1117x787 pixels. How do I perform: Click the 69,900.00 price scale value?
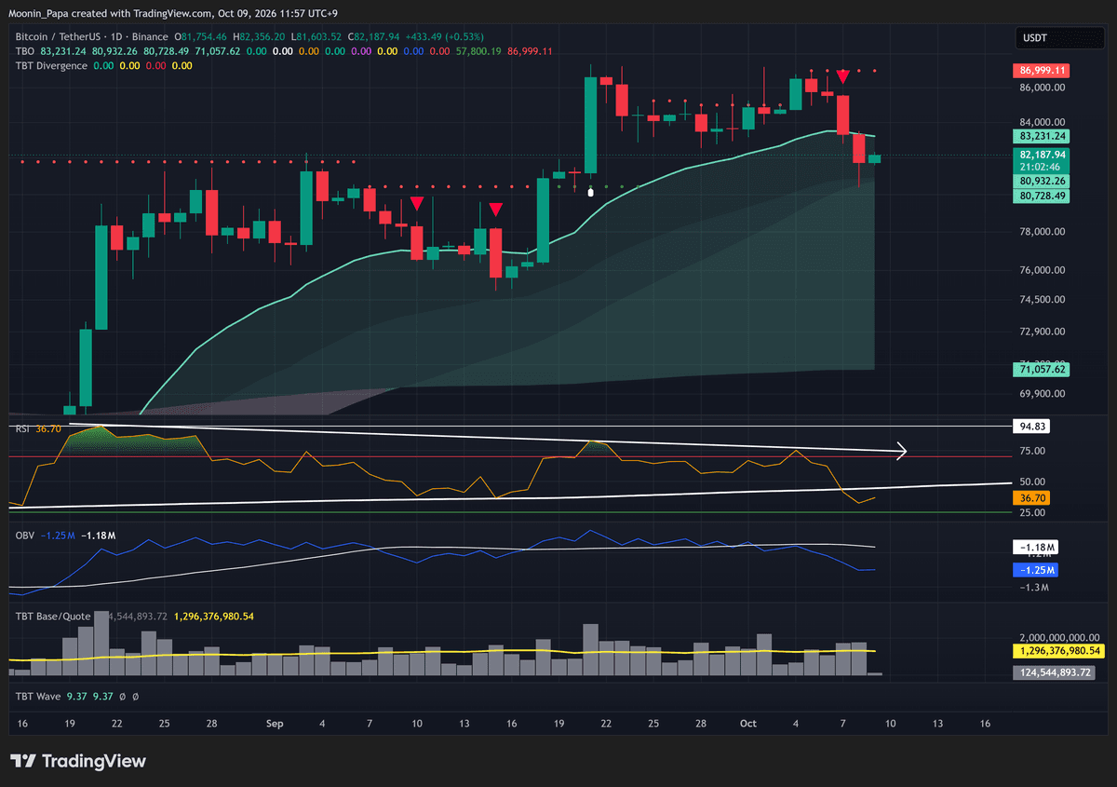(1043, 394)
